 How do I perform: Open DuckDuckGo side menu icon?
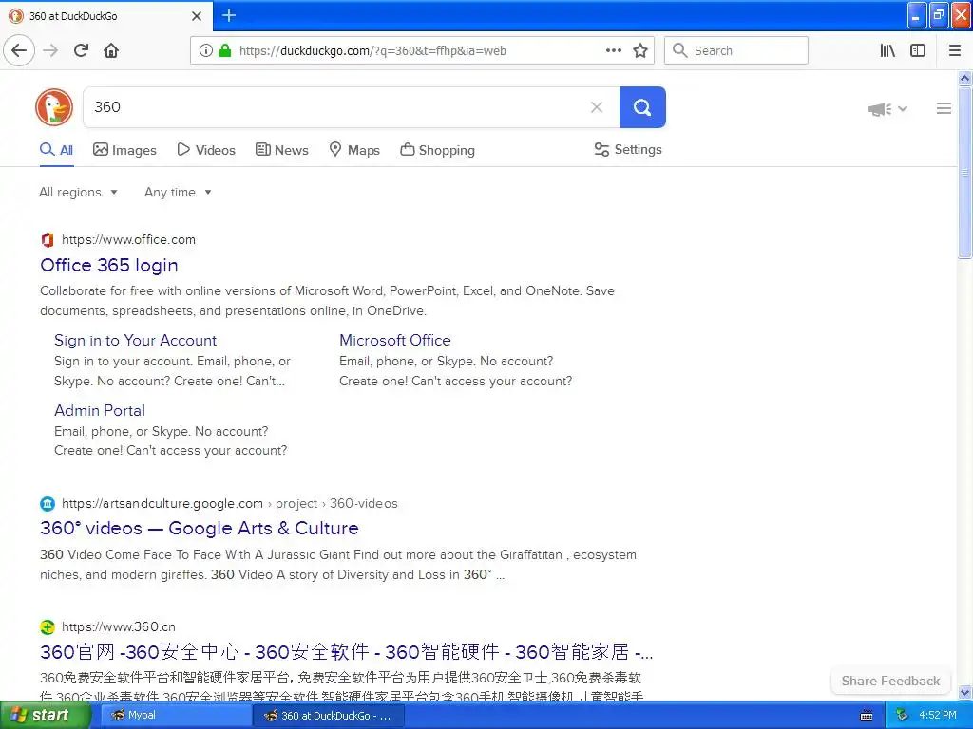pyautogui.click(x=944, y=108)
